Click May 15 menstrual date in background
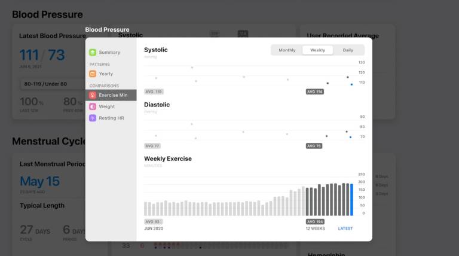The image size is (459, 256). point(40,181)
